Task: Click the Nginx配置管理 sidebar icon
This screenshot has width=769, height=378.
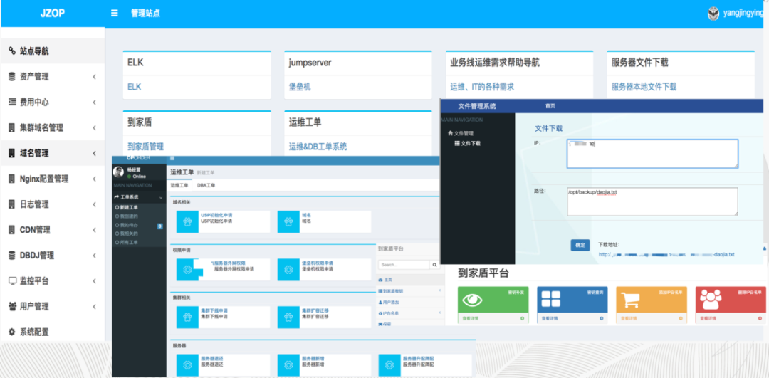Action: tap(12, 179)
